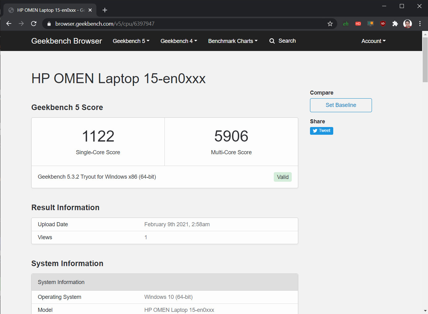428x314 pixels.
Task: Open a new browser tab
Action: click(x=105, y=10)
